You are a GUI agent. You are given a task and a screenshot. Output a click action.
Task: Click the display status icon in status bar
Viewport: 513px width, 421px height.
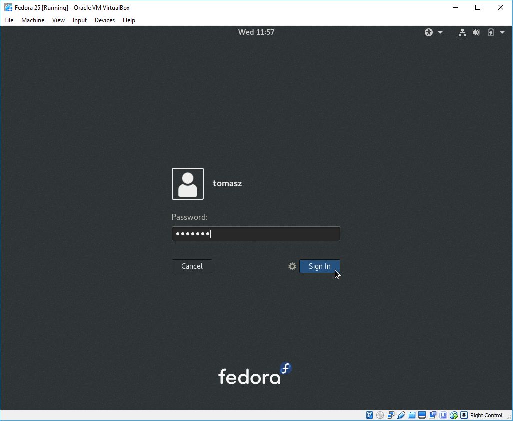422,415
